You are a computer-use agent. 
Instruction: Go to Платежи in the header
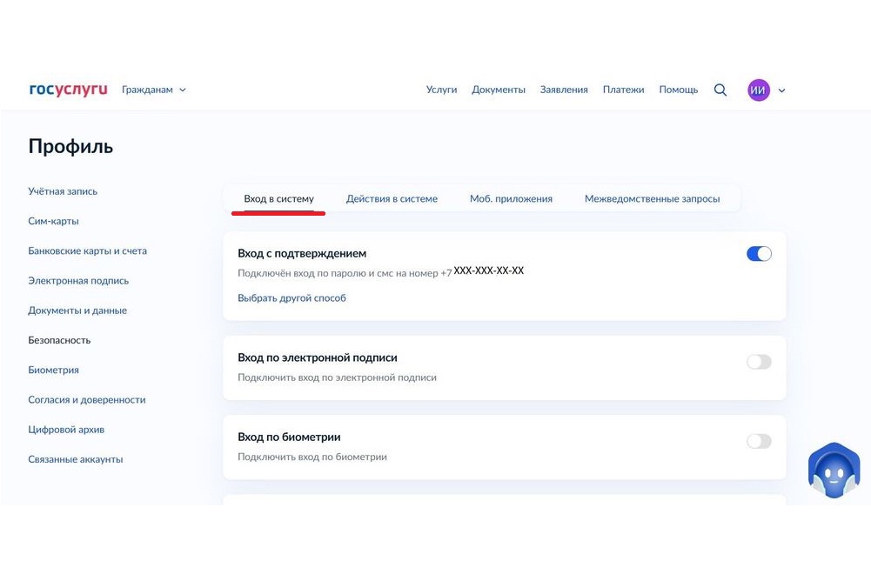pyautogui.click(x=623, y=90)
